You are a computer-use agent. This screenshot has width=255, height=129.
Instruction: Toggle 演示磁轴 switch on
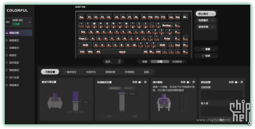point(189,82)
